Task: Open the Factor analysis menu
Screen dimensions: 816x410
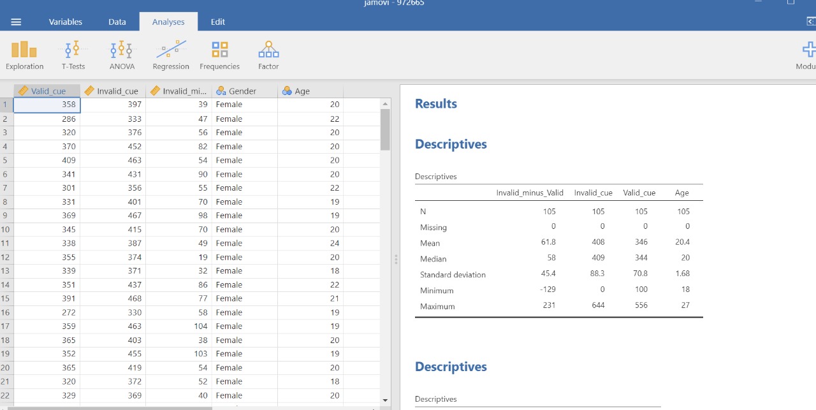Action: click(268, 55)
